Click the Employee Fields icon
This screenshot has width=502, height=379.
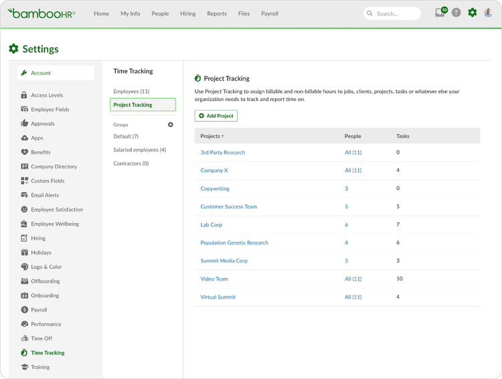24,109
